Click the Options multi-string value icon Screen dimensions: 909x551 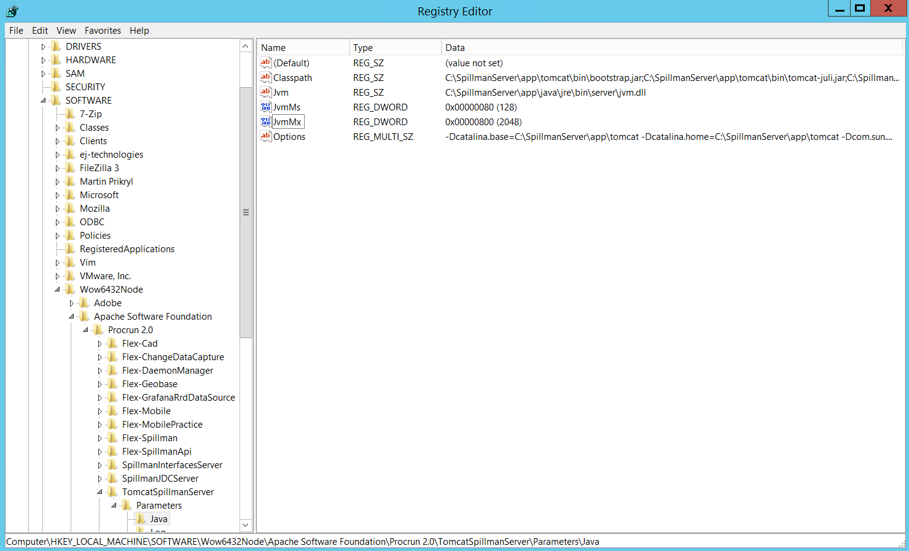(x=266, y=136)
